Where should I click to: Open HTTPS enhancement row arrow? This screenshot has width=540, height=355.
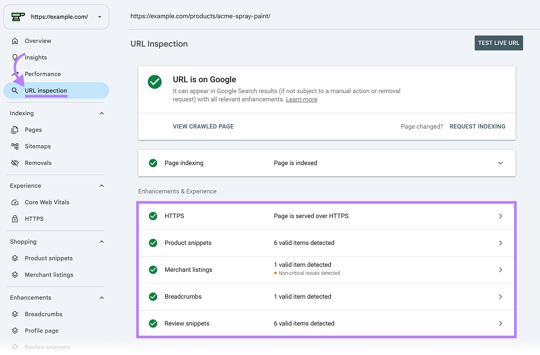(x=501, y=216)
